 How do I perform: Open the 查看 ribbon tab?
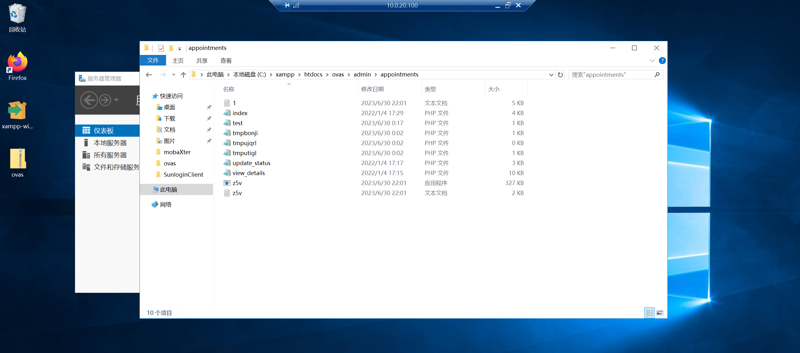tap(226, 61)
